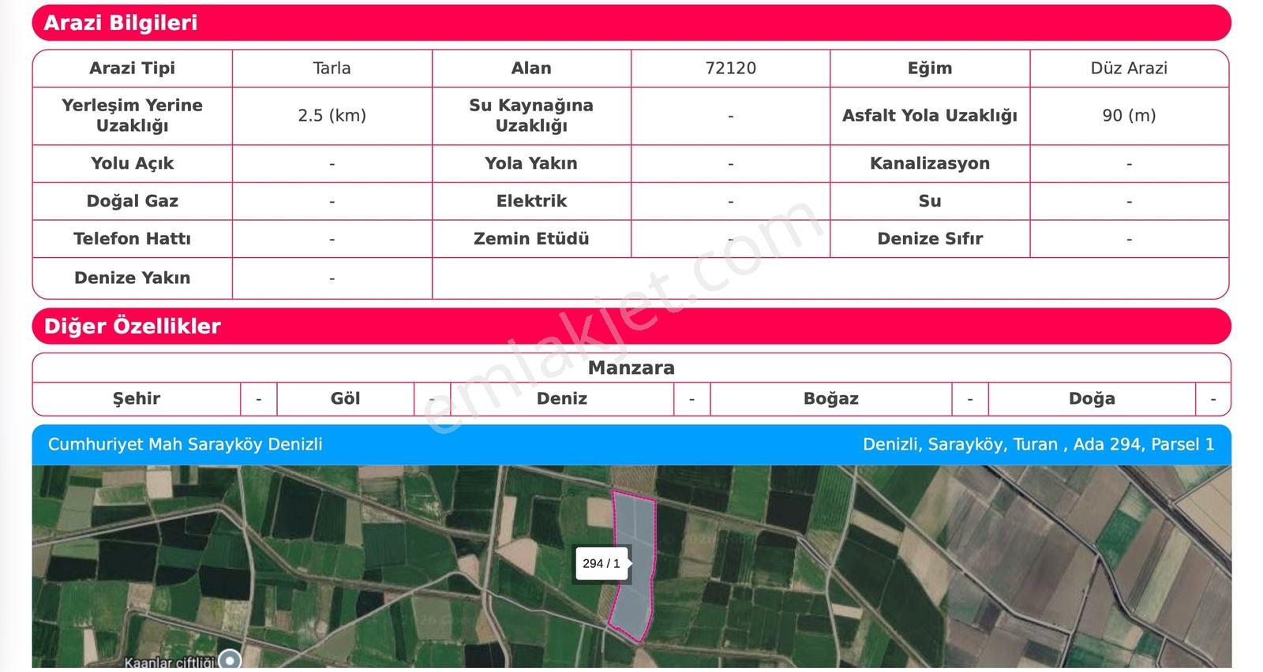Click the Yerleşim Yerine Uzaklığı label
This screenshot has width=1263, height=672.
pyautogui.click(x=133, y=116)
